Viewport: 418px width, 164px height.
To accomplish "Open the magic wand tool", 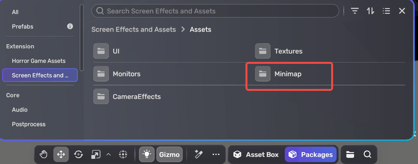I will [198, 154].
